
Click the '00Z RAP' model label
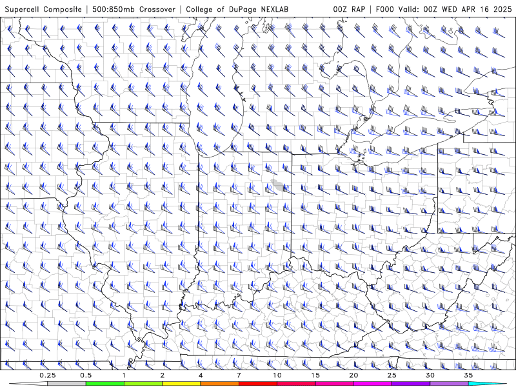point(349,9)
